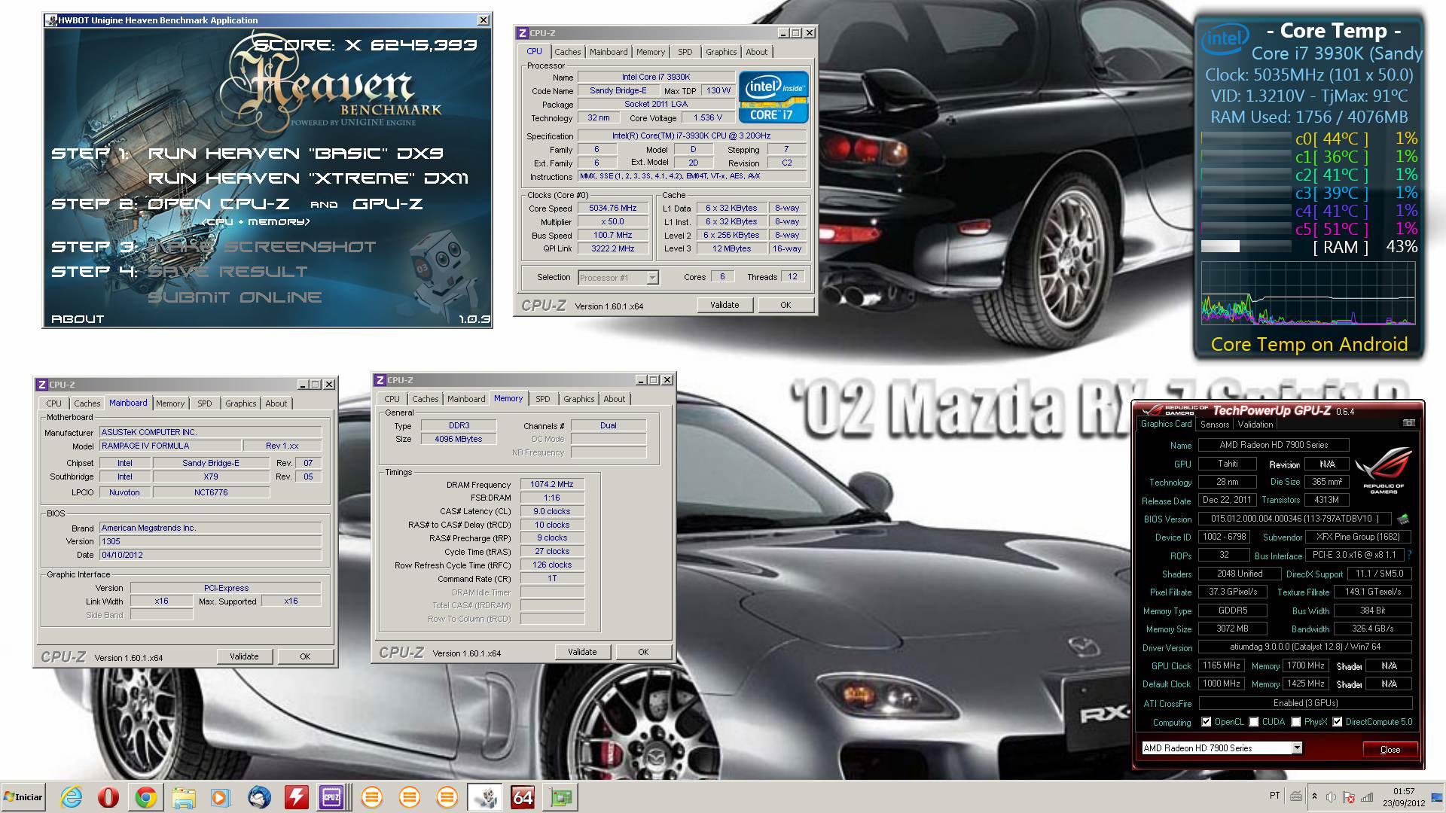Image resolution: width=1446 pixels, height=813 pixels.
Task: Open Windows Media Player taskbar icon
Action: pos(221,797)
